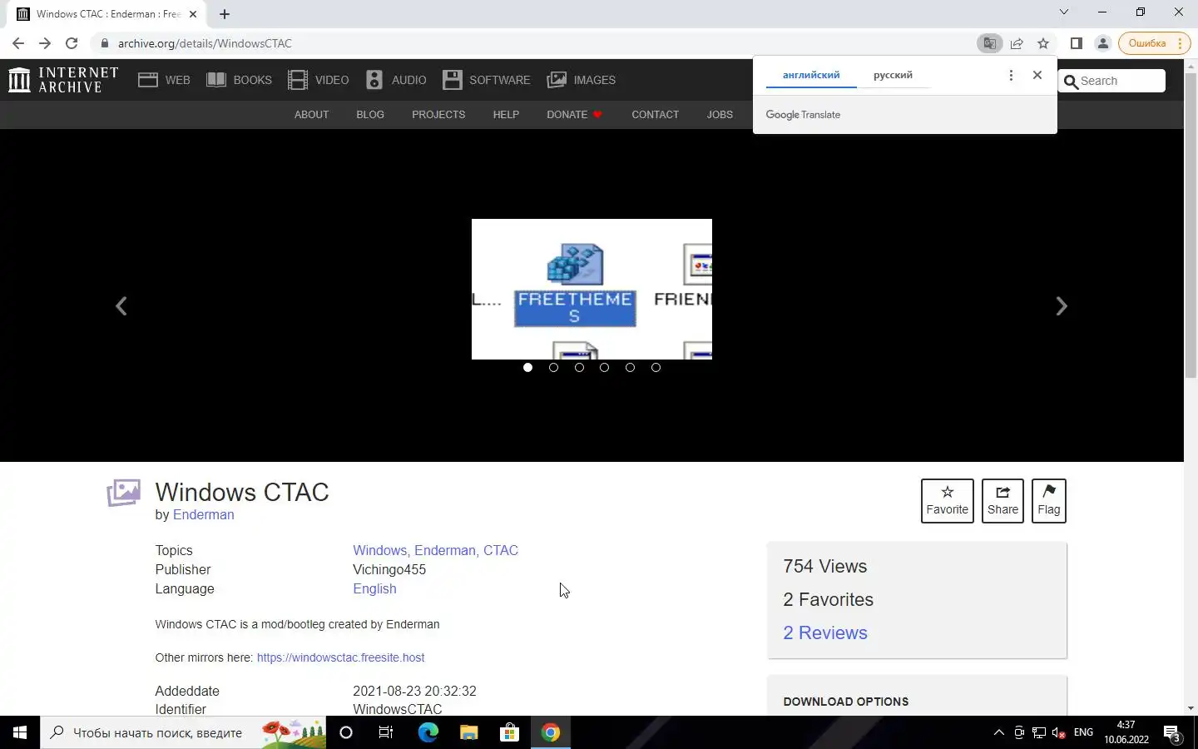Open the IMAGES section
Screen dimensions: 1198x749
pos(581,80)
